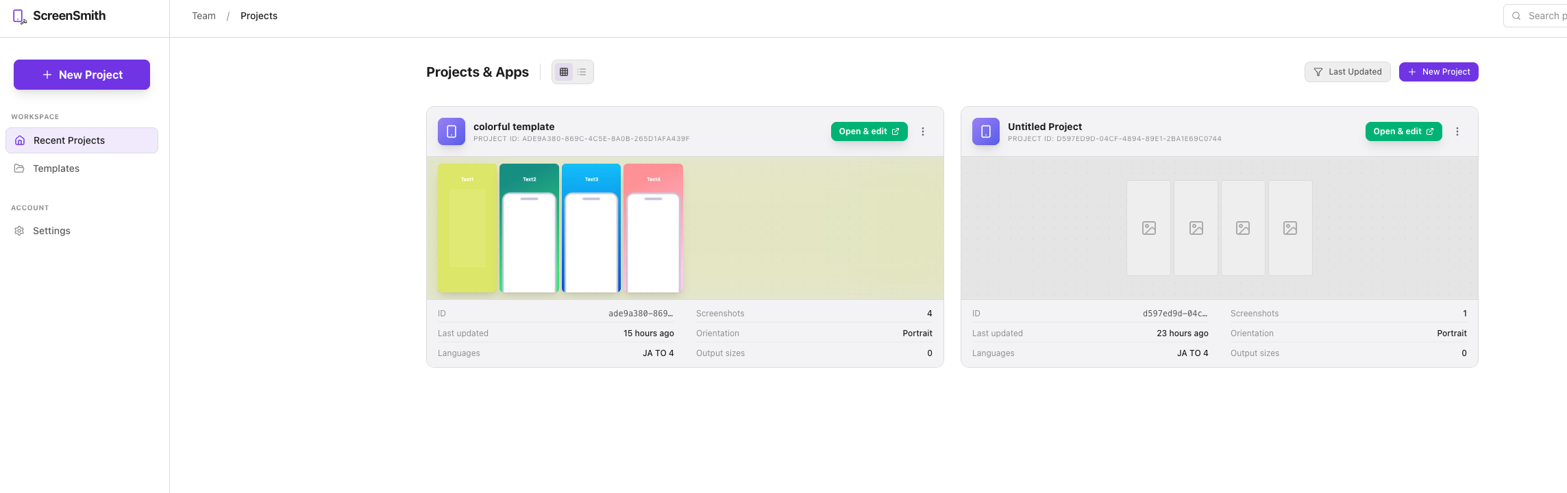Open Settings from the account section
Screen dimensions: 1567x493
point(51,231)
